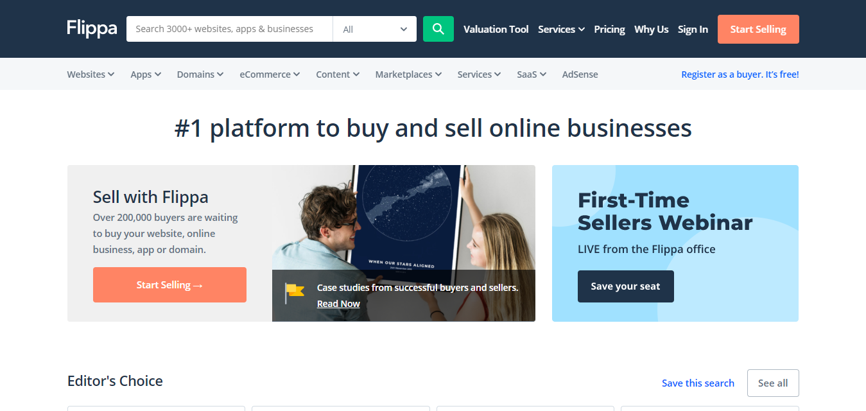This screenshot has width=866, height=411.
Task: Open the eCommerce category menu
Action: click(270, 74)
